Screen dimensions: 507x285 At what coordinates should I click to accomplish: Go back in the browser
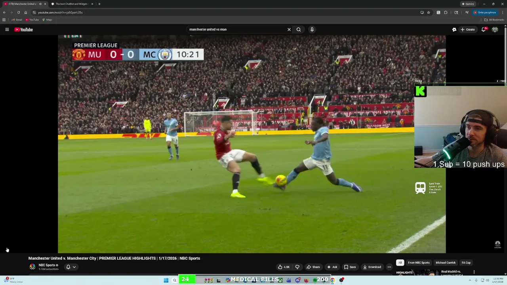tap(4, 12)
